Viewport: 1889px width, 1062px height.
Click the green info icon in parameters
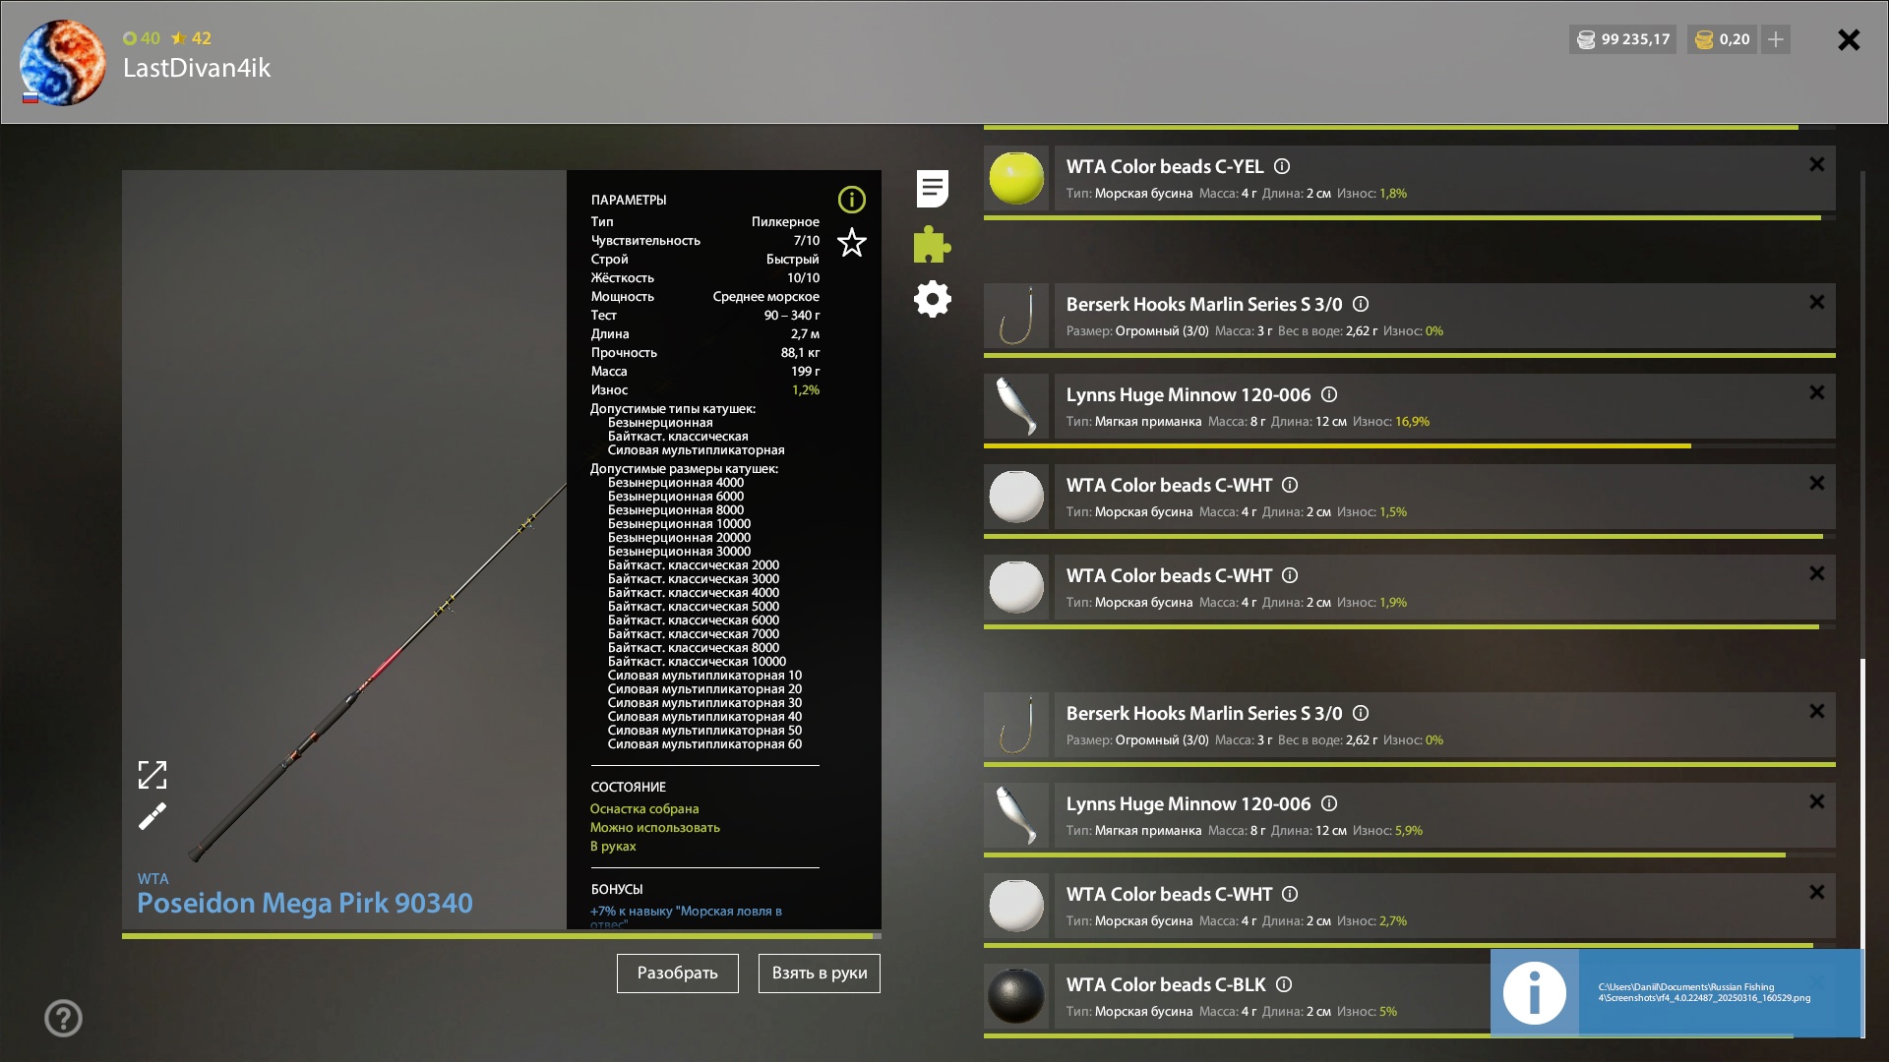(851, 200)
